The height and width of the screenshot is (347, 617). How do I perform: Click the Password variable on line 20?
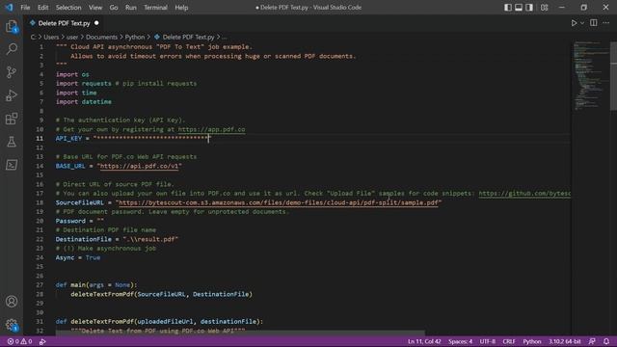coord(70,221)
